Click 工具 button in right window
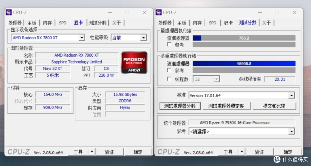The width and height of the screenshot is (311, 166). tap(228, 152)
